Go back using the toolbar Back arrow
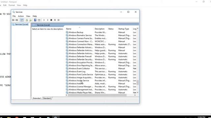The height and width of the screenshot is (118, 211). tap(13, 20)
